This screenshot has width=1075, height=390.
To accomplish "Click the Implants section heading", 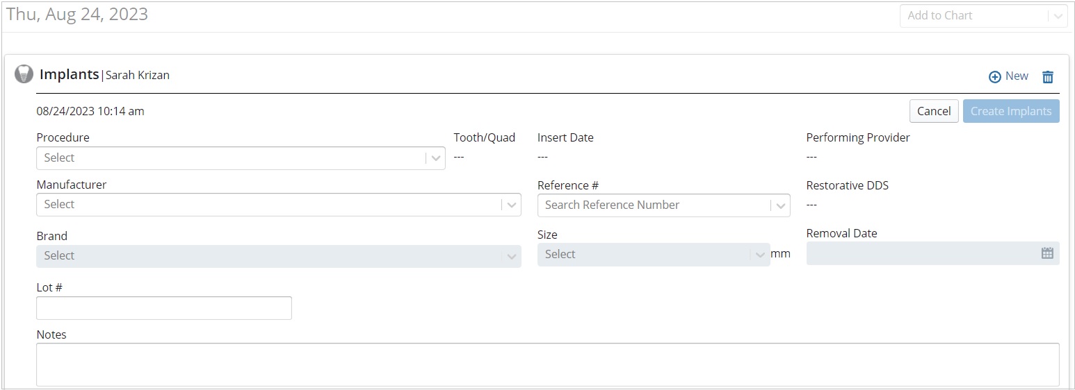I will (70, 74).
